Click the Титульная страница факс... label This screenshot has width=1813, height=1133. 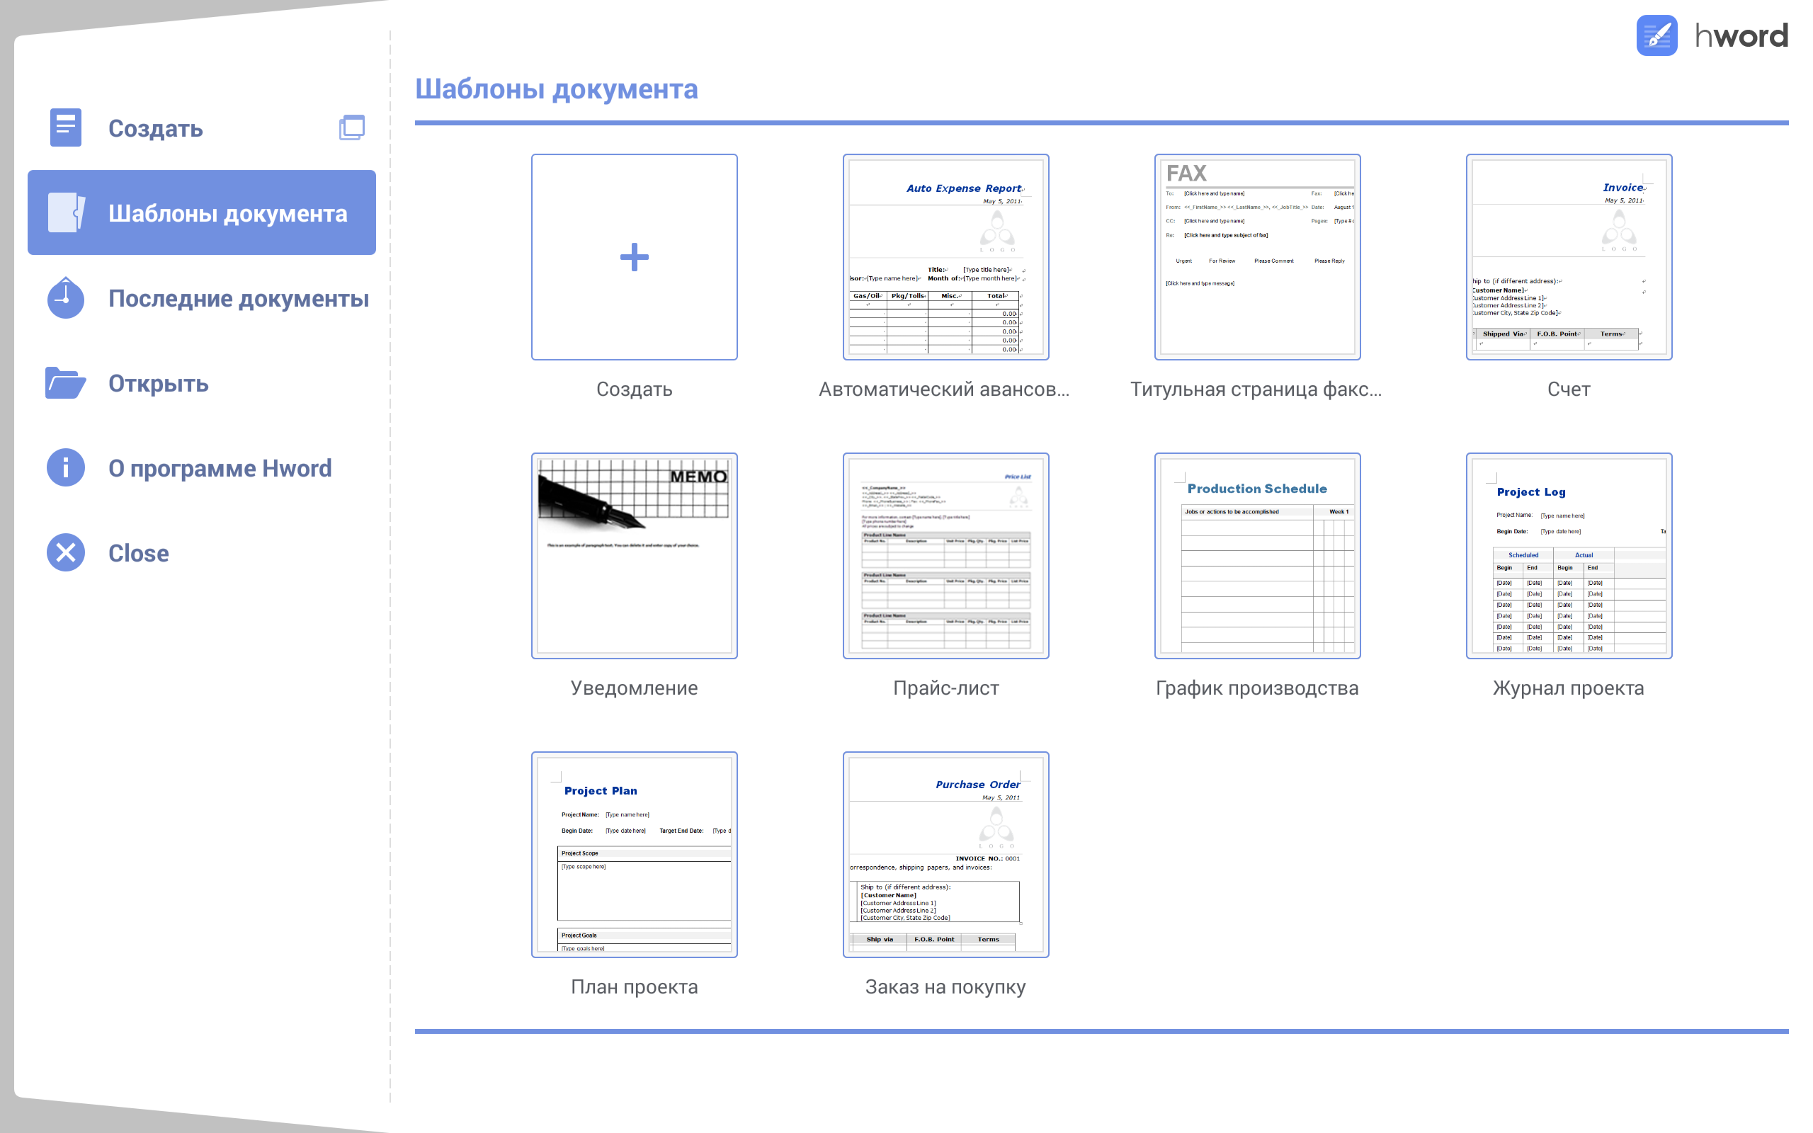(x=1256, y=389)
